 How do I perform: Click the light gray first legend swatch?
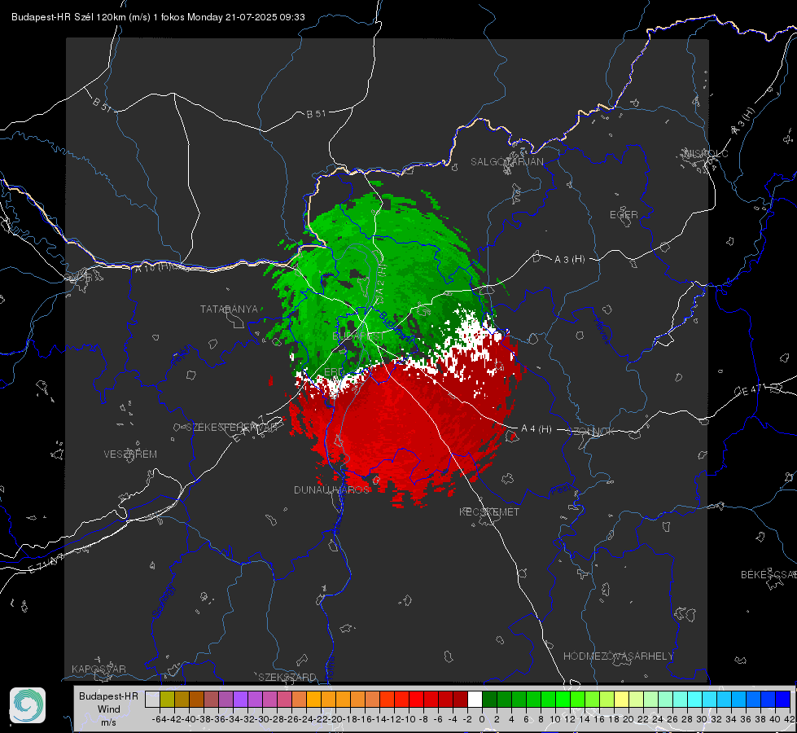pyautogui.click(x=152, y=699)
